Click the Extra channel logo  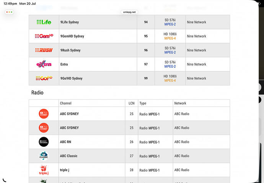click(44, 64)
